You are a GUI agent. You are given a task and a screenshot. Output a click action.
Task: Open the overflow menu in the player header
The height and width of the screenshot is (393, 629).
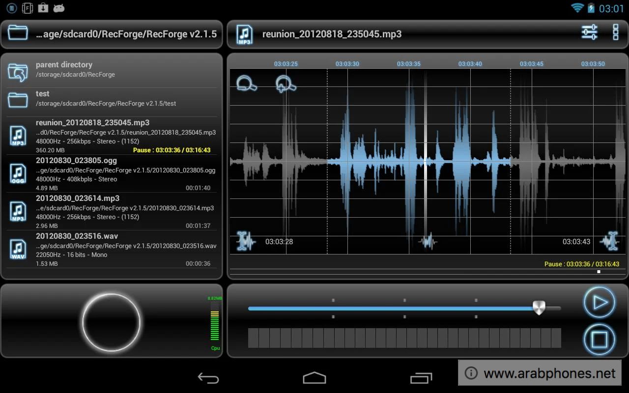pyautogui.click(x=615, y=32)
